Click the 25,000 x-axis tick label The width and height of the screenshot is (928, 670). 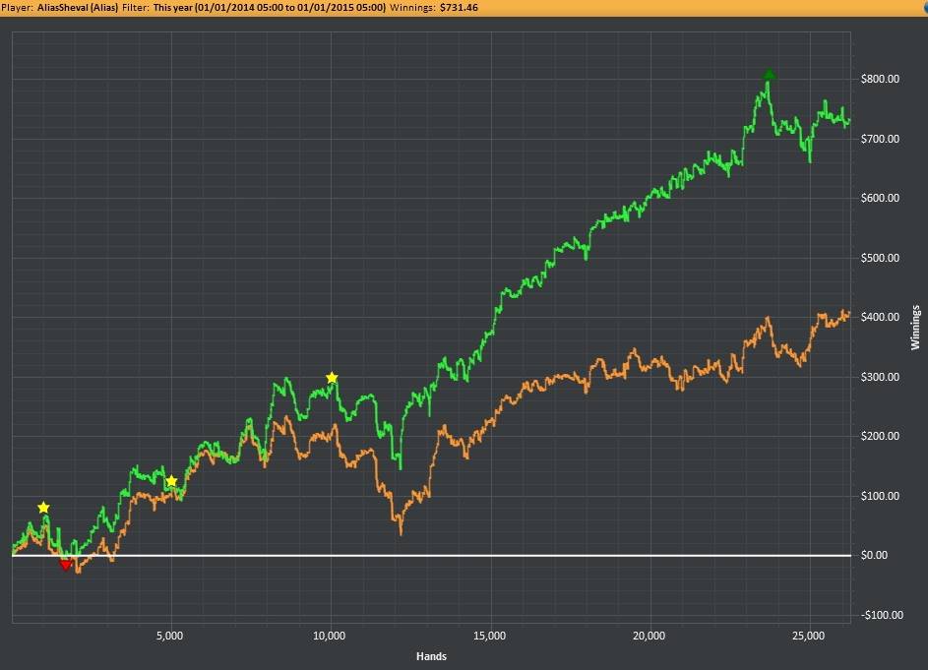pyautogui.click(x=808, y=637)
